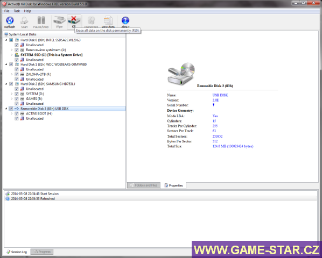
Task: Click the volume icon beside ZALOHA-2TB (F:)
Action: point(23,74)
